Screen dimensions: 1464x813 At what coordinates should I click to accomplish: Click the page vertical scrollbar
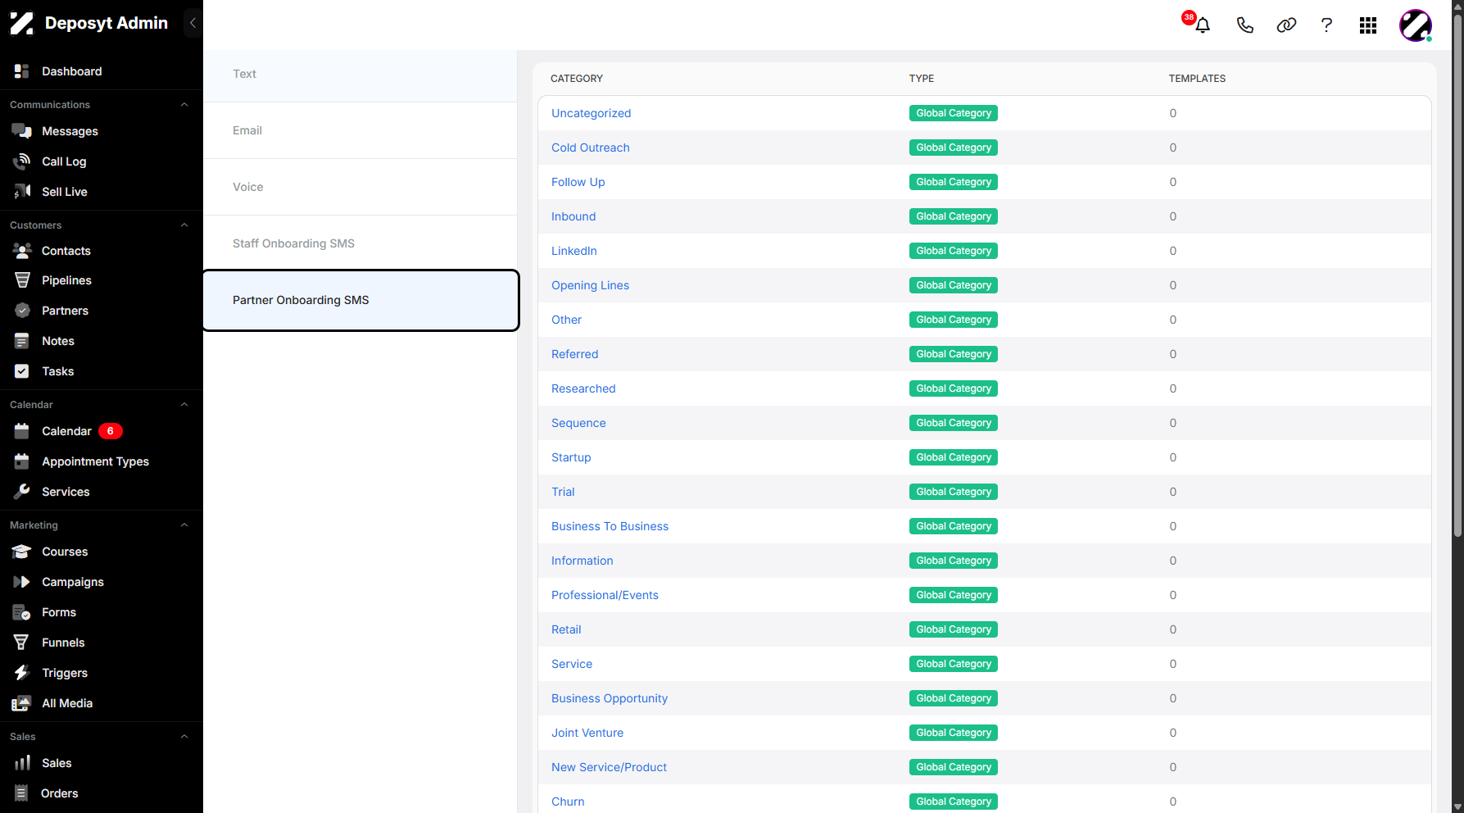(x=1457, y=275)
